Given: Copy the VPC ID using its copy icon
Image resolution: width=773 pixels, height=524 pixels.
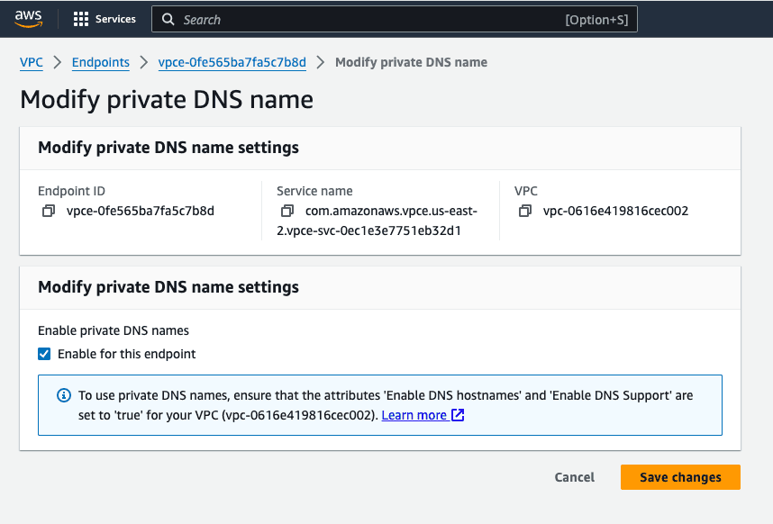Looking at the screenshot, I should click(525, 211).
